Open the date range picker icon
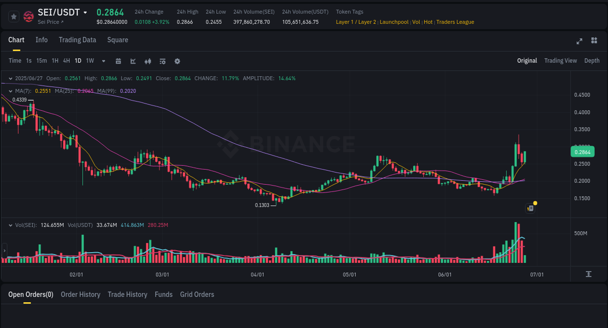608x328 pixels. [118, 61]
